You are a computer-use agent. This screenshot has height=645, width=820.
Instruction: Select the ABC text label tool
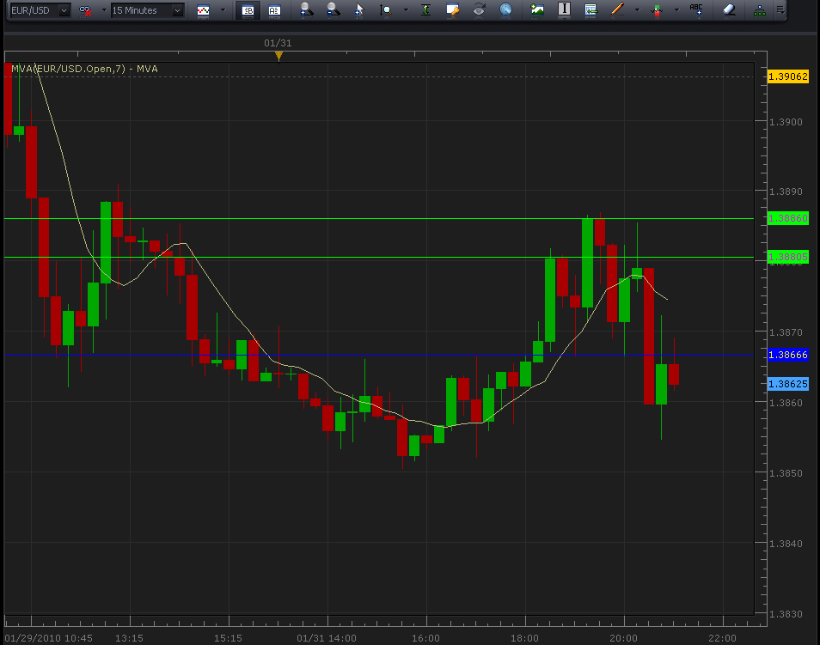tap(696, 9)
